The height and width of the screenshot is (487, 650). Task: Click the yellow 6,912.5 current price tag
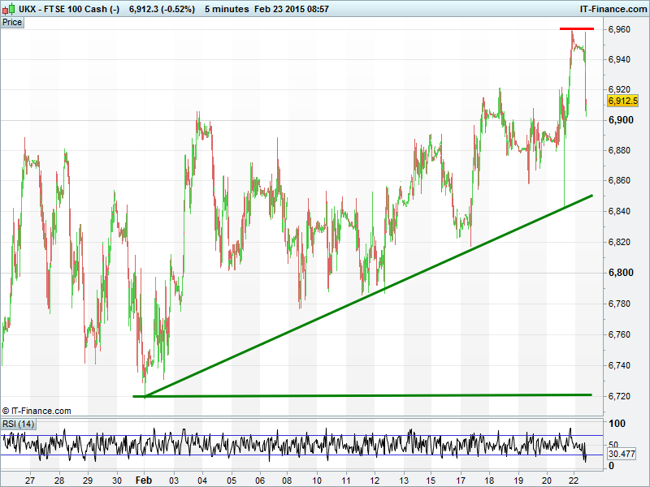[x=622, y=101]
